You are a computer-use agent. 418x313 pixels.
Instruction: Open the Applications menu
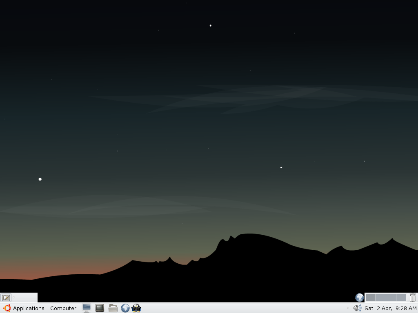click(x=29, y=308)
